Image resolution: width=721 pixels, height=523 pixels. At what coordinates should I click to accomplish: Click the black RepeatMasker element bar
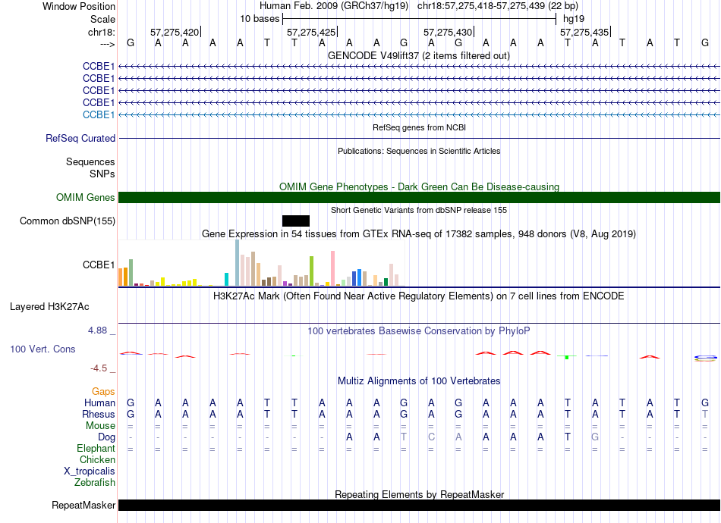click(x=420, y=505)
